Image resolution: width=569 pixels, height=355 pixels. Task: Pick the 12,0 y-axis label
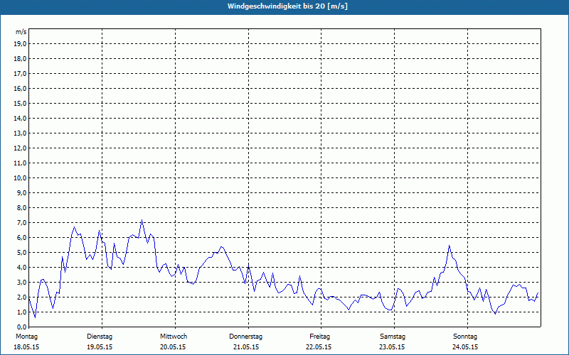click(x=20, y=148)
